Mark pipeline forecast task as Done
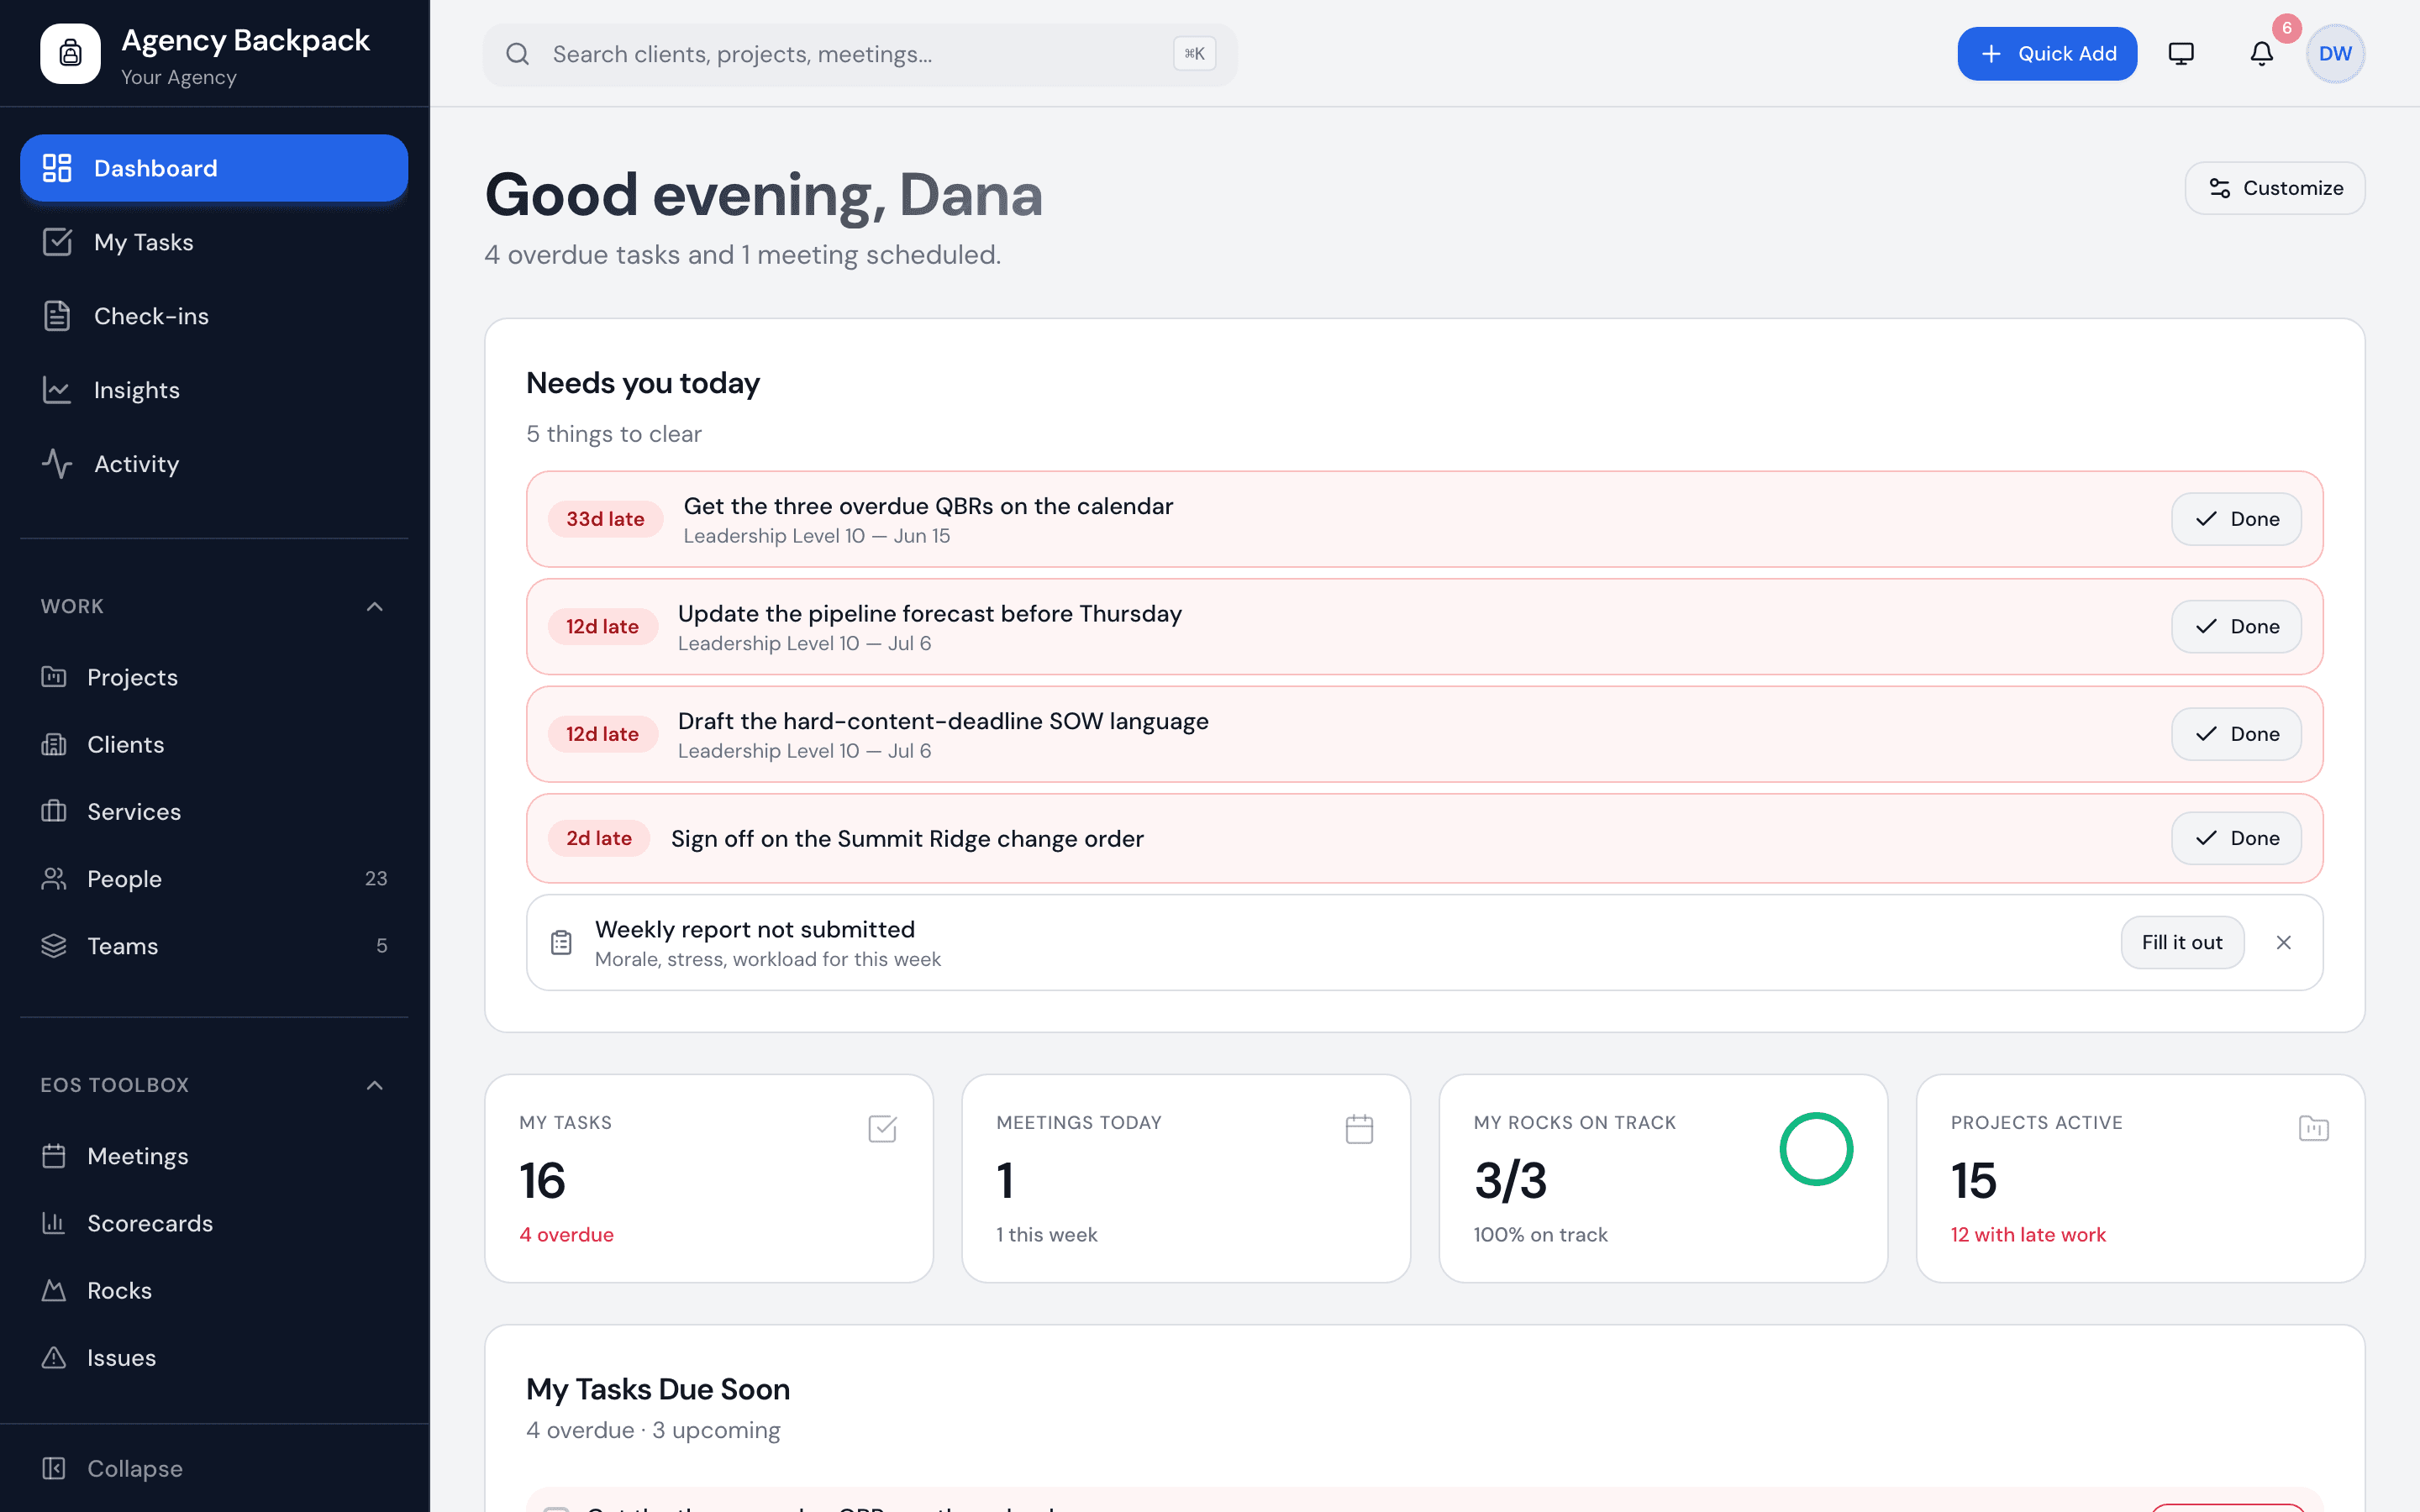The width and height of the screenshot is (2420, 1512). pos(2236,626)
